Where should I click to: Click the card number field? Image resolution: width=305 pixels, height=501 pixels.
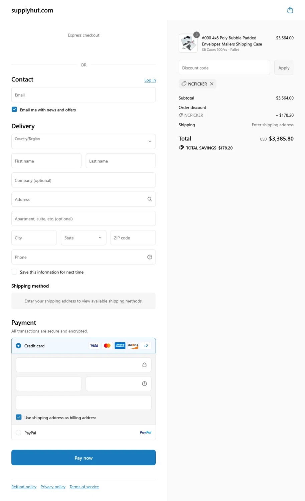84,365
